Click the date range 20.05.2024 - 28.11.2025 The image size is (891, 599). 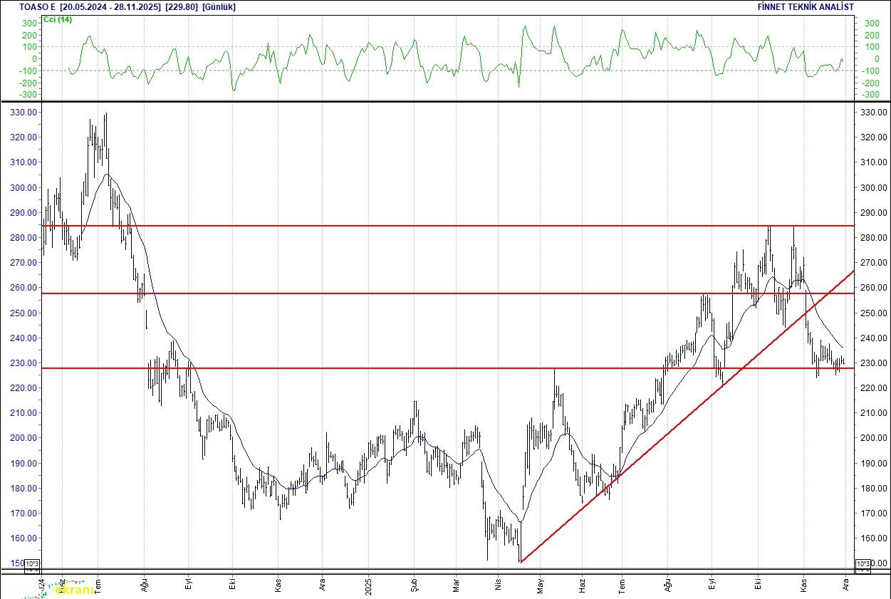click(110, 7)
